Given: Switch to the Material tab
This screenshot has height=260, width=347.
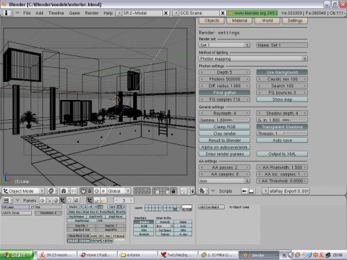Looking at the screenshot, I should click(239, 21).
